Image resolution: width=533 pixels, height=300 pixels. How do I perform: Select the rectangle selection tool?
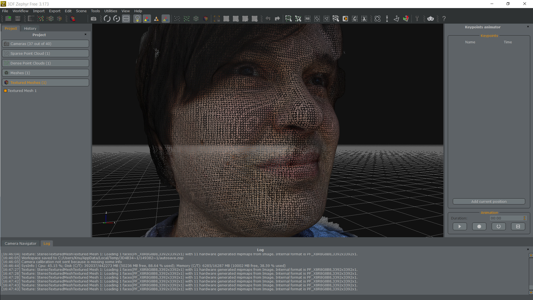[x=289, y=19]
